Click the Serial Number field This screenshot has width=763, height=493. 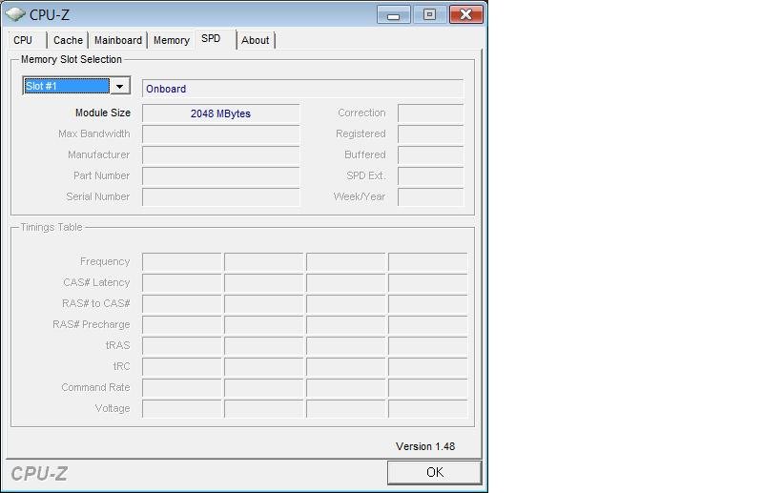(221, 197)
